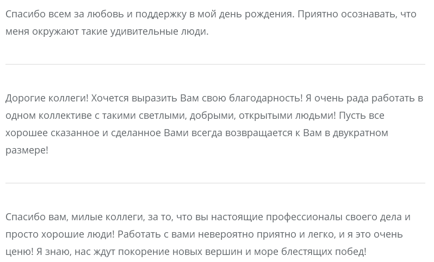Click the word "размере" ending the second paragraph

click(26, 150)
